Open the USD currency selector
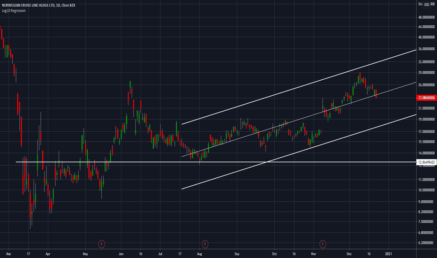Screen dimensions: 437x258 pos(426,5)
